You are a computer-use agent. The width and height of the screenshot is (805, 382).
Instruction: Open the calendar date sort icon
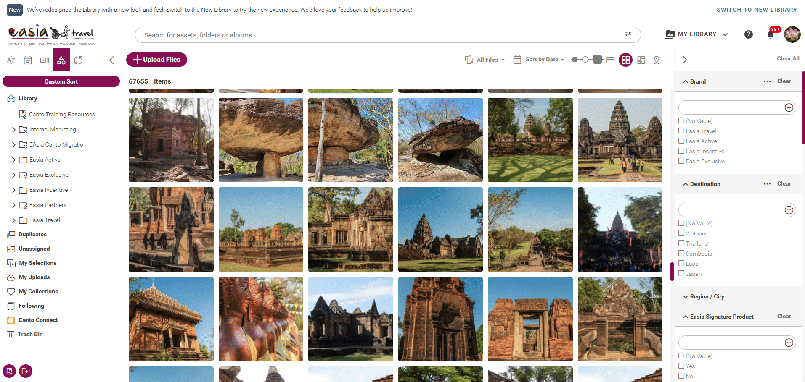[x=28, y=60]
